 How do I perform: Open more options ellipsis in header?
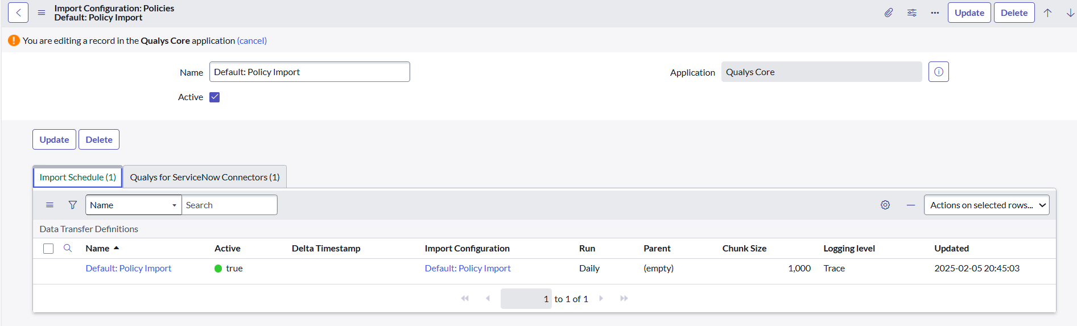pos(935,13)
